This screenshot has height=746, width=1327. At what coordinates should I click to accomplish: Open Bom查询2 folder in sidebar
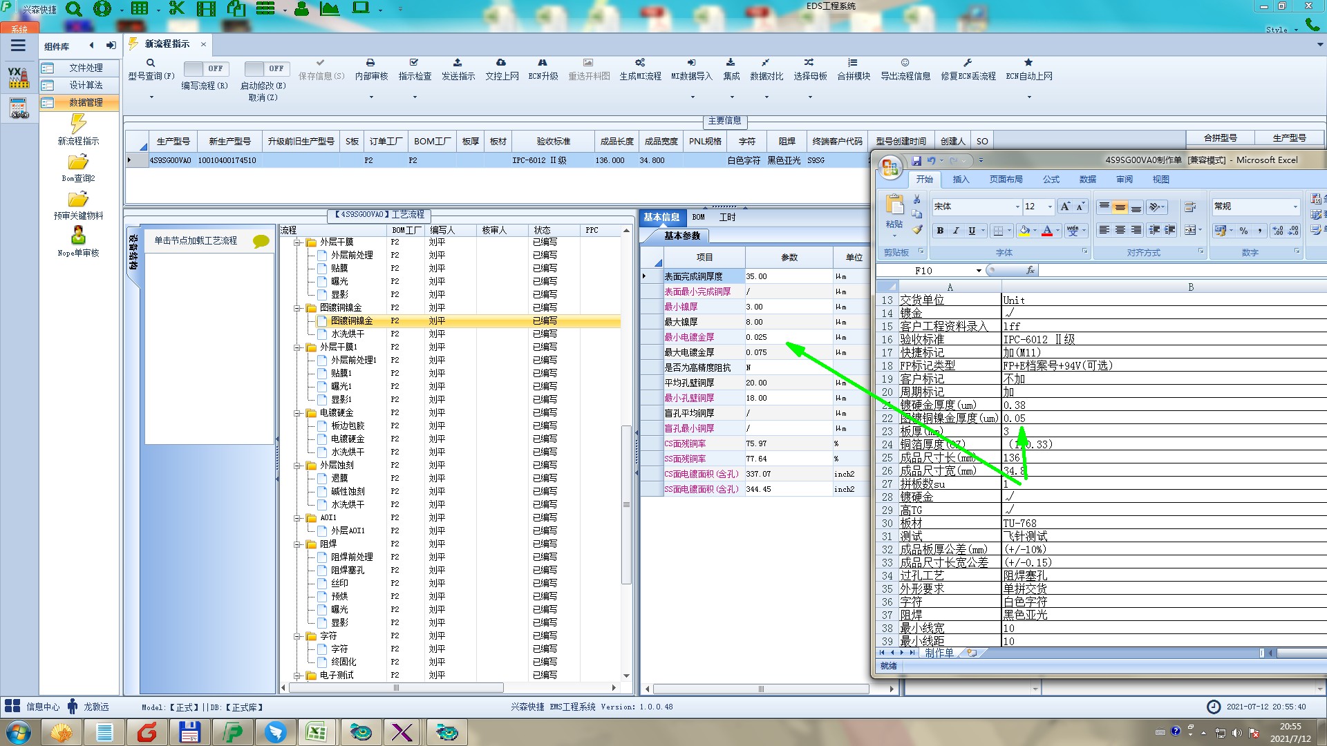(78, 163)
